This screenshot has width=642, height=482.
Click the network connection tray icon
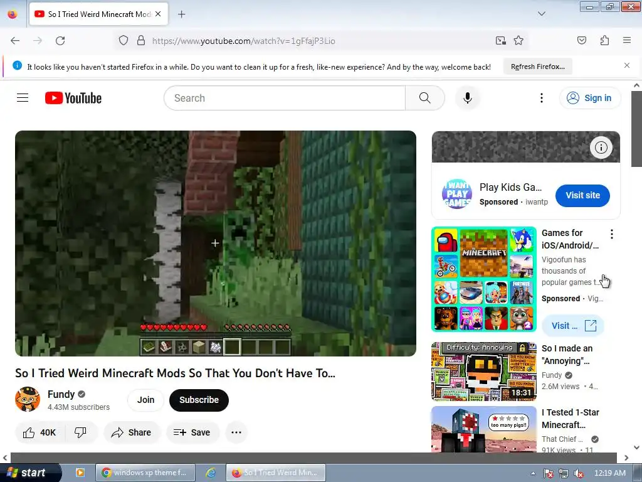564,473
